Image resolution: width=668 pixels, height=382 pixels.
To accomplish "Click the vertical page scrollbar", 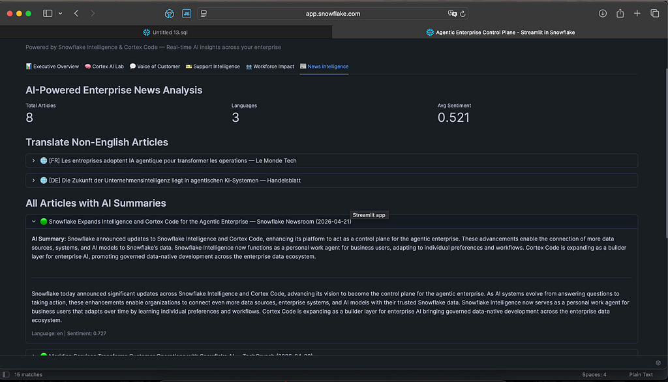I will tap(666, 153).
